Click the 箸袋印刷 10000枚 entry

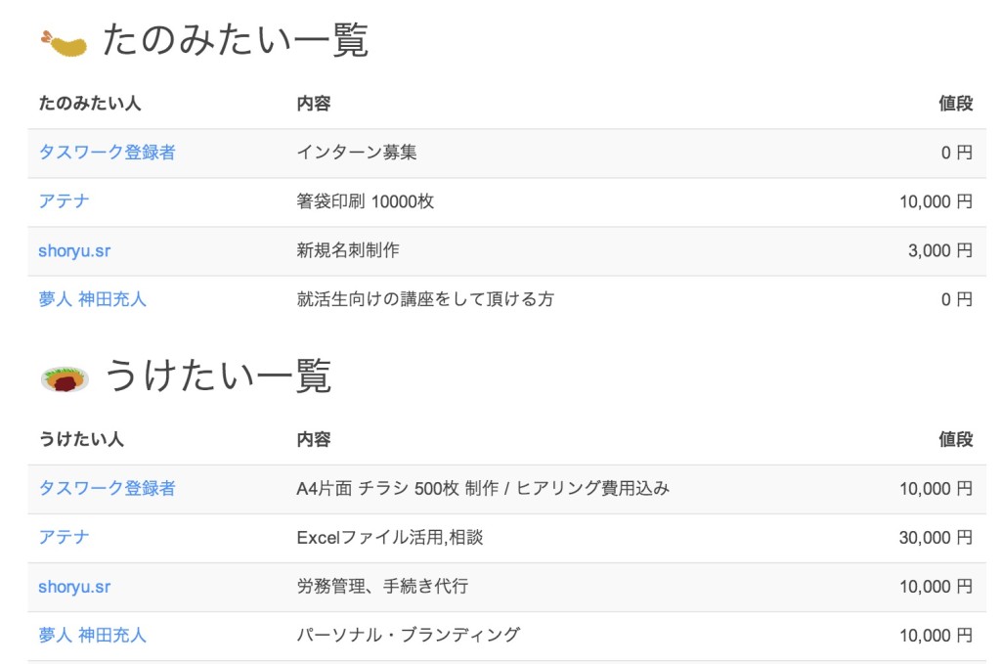[x=365, y=201]
